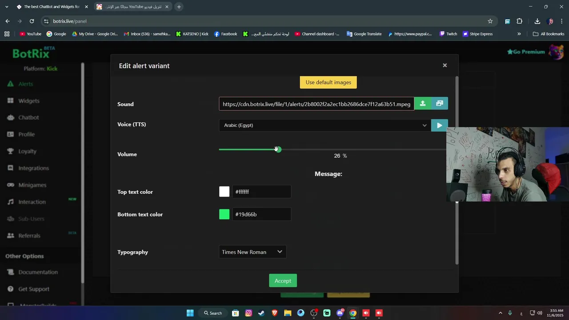Screen dimensions: 569x320
Task: Click the Sound URL input field
Action: [317, 104]
